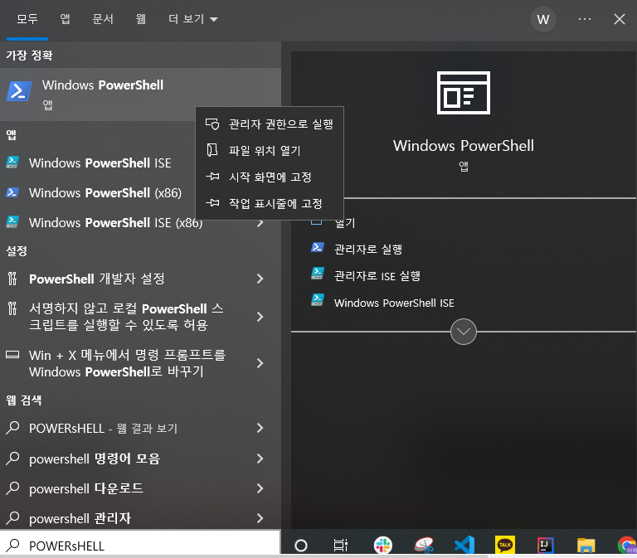The width and height of the screenshot is (637, 558).
Task: Switch to the 모두 tab
Action: tap(27, 19)
